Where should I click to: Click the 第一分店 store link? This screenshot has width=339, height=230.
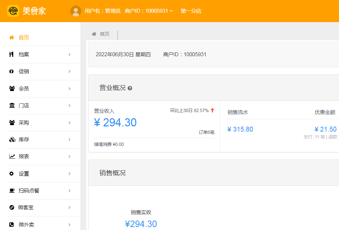(191, 11)
